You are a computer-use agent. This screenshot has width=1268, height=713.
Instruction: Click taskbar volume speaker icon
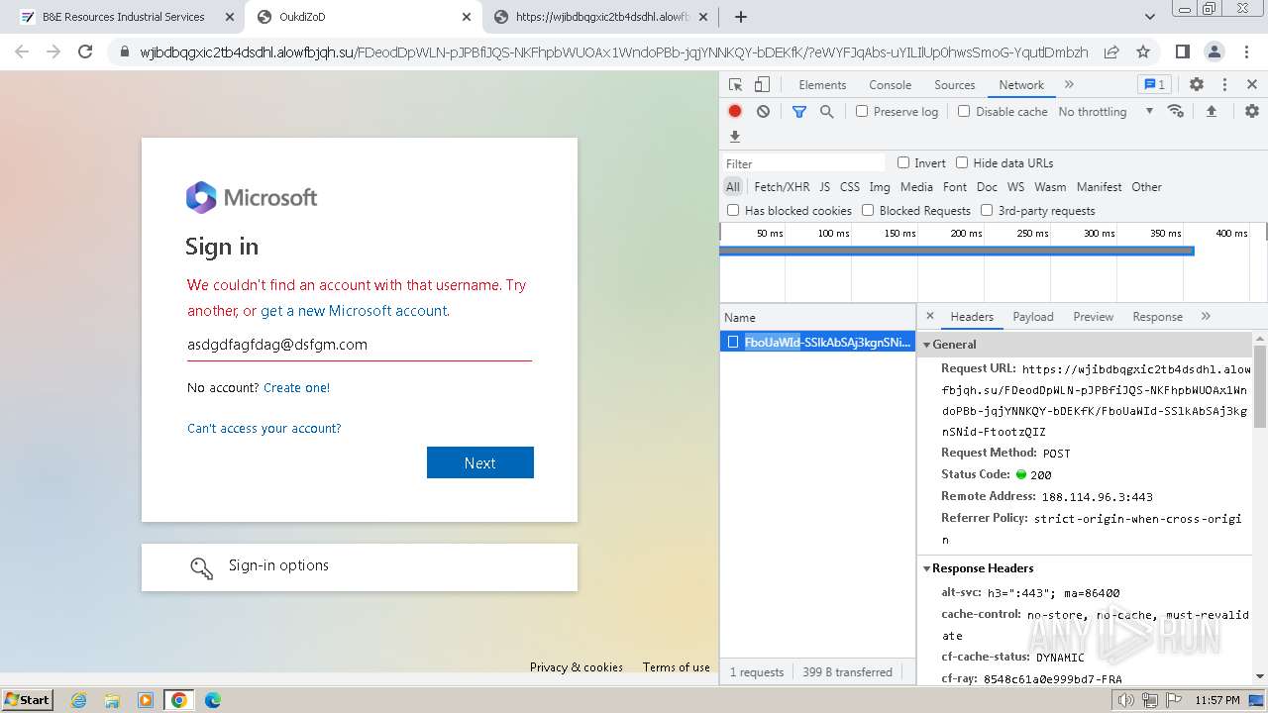coord(1126,700)
